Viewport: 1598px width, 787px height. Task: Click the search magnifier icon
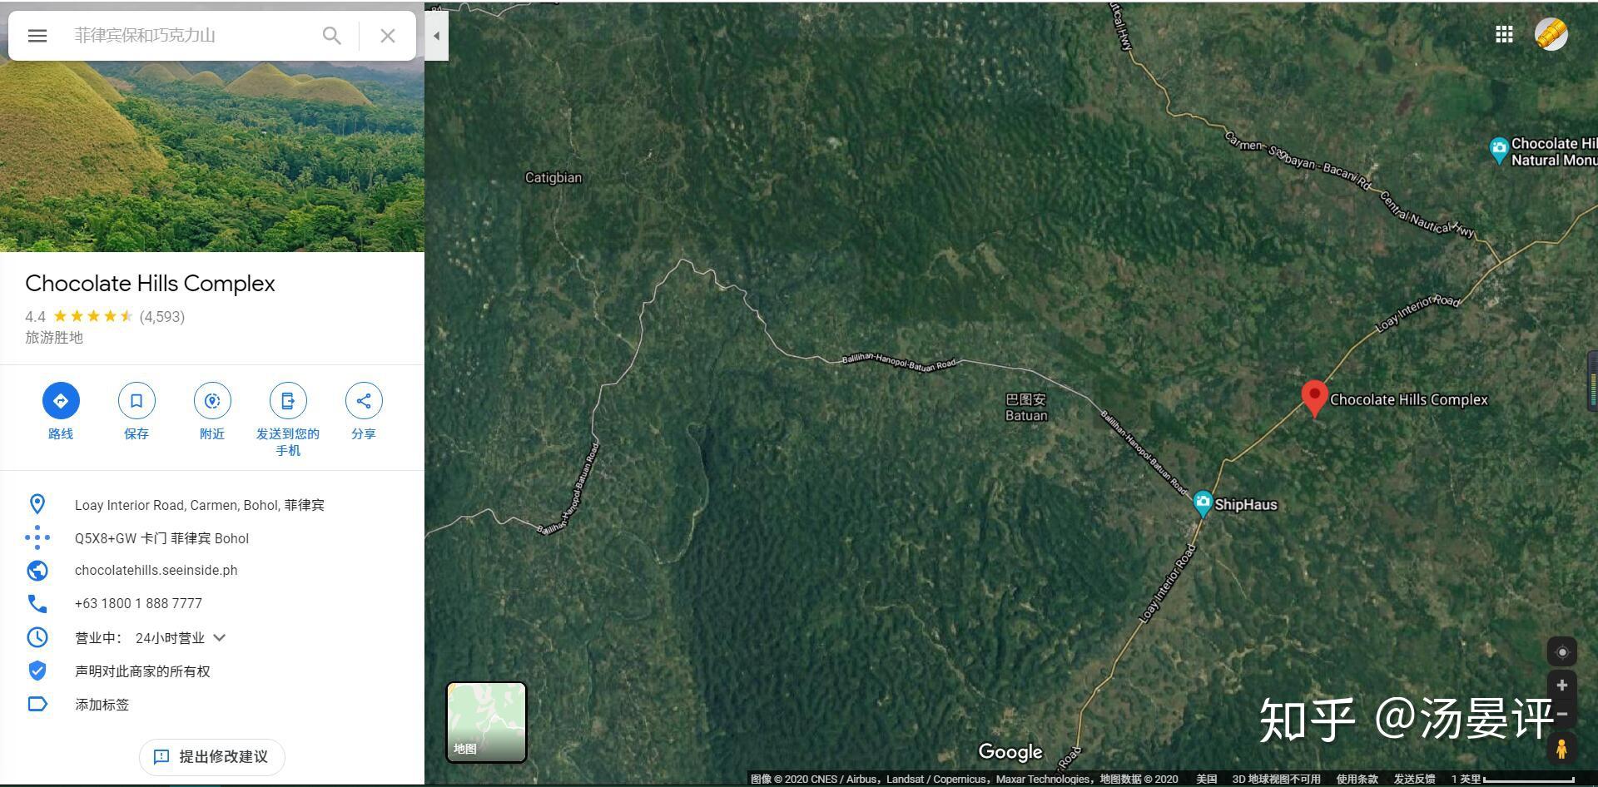331,36
